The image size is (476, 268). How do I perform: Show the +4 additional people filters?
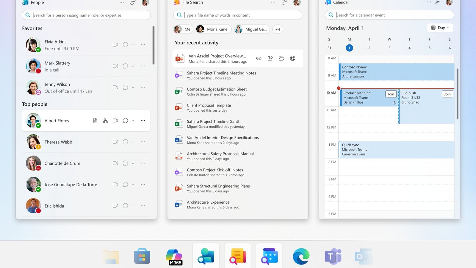coord(278,29)
